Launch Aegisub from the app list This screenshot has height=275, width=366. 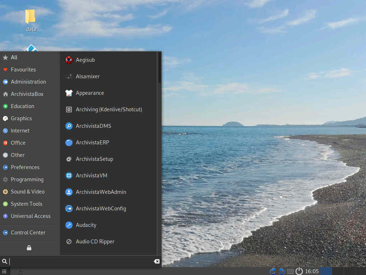point(85,60)
